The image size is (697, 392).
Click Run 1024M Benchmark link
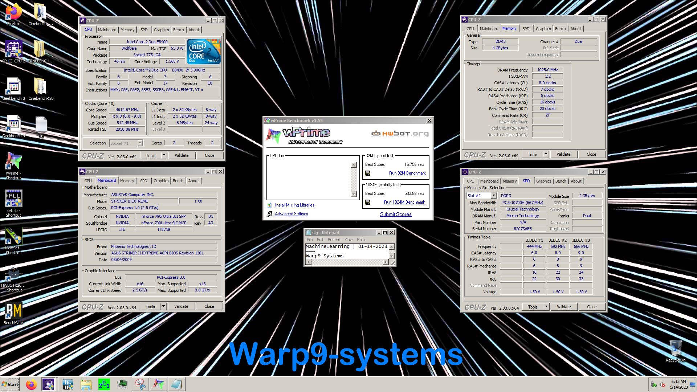tap(404, 202)
